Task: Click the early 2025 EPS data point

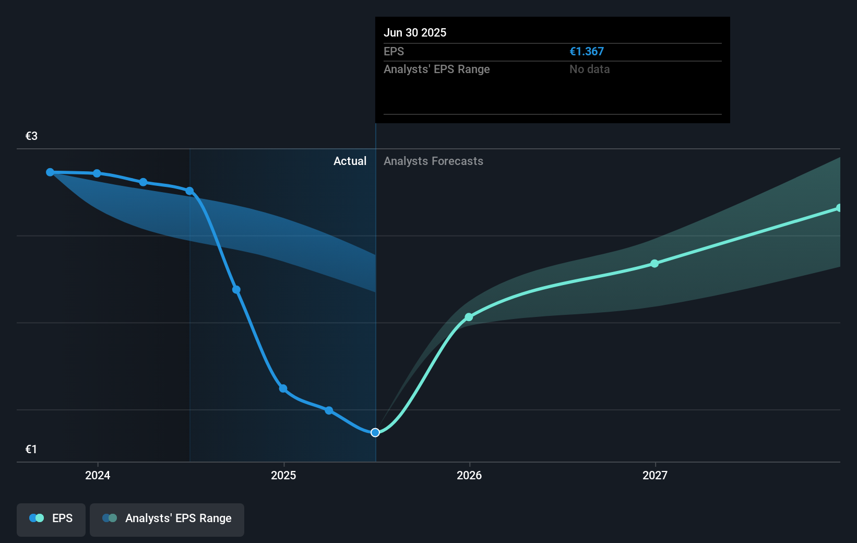Action: pos(283,388)
